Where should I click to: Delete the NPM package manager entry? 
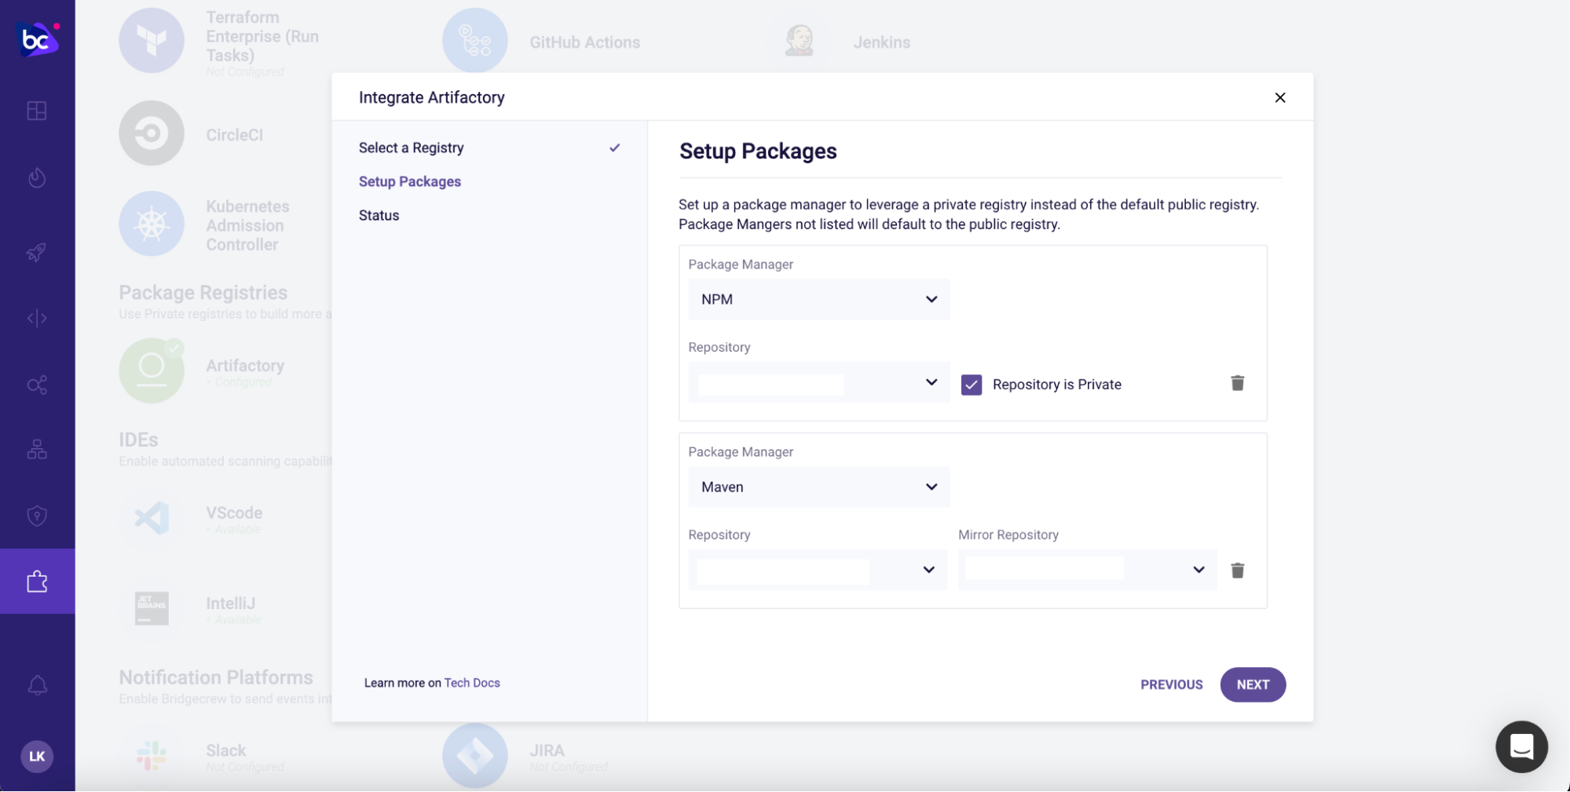[x=1237, y=383]
